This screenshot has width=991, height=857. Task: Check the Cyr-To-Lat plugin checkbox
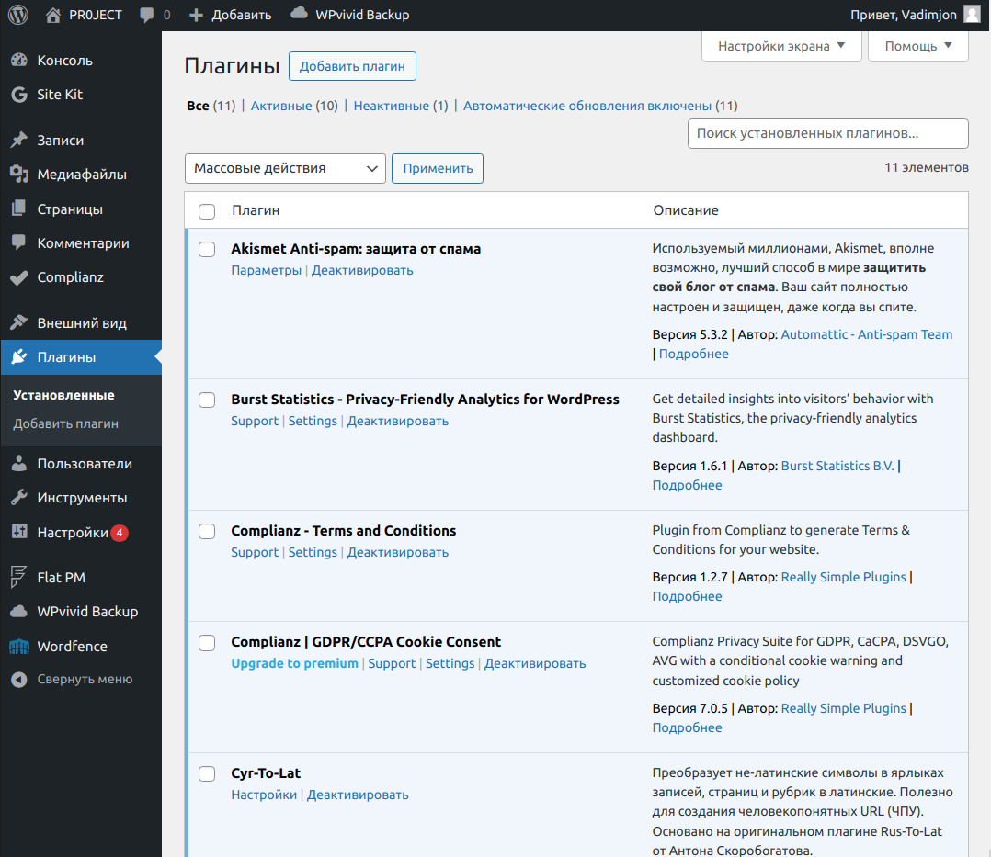tap(207, 773)
